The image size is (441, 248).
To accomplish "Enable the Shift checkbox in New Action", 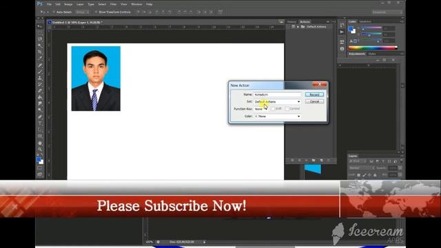I will pyautogui.click(x=273, y=109).
